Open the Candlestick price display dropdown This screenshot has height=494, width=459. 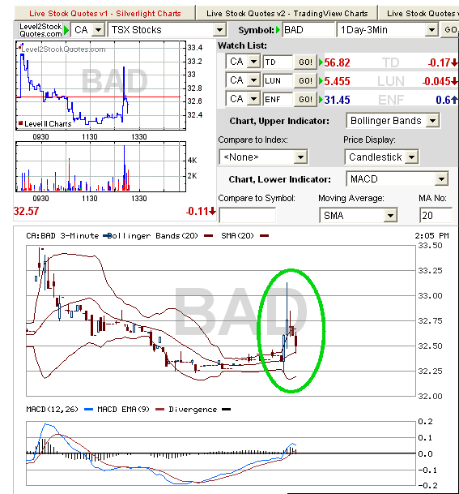tap(381, 157)
